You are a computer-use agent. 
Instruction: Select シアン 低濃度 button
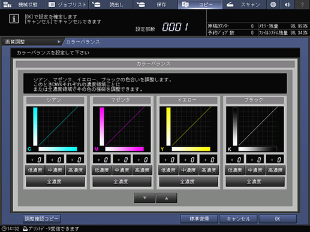point(35,170)
